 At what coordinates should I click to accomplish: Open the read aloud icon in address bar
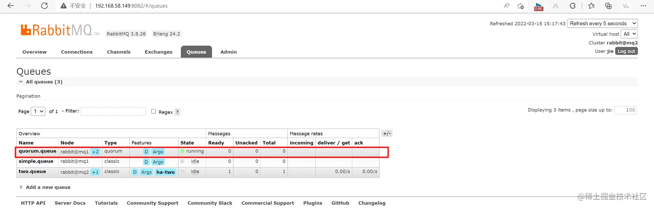tap(507, 6)
